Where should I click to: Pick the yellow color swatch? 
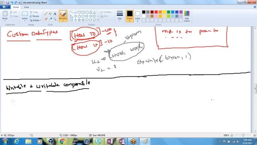pyautogui.click(x=164, y=12)
